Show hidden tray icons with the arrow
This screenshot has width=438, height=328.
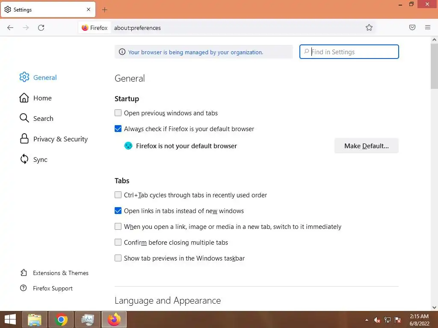coord(367,320)
